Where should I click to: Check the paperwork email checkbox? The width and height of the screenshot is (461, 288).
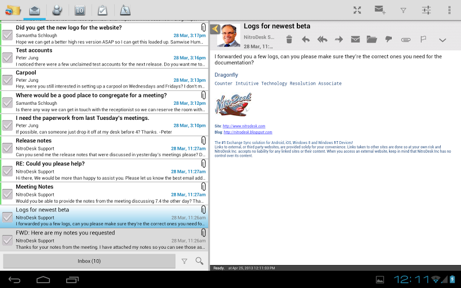click(x=7, y=125)
